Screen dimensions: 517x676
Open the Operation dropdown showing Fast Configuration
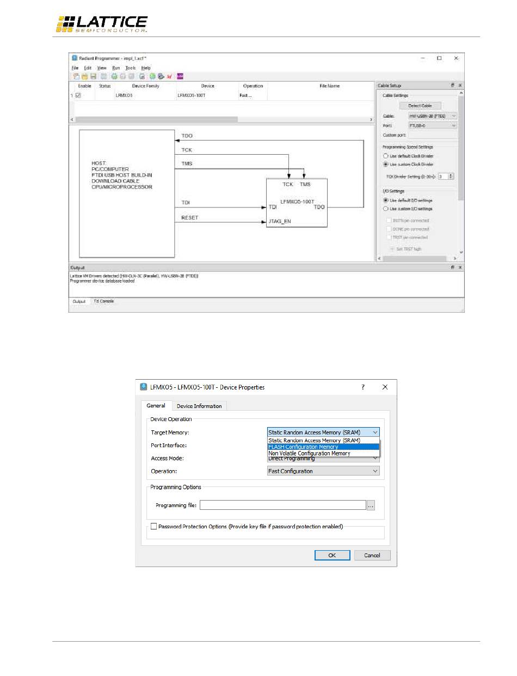click(x=323, y=471)
